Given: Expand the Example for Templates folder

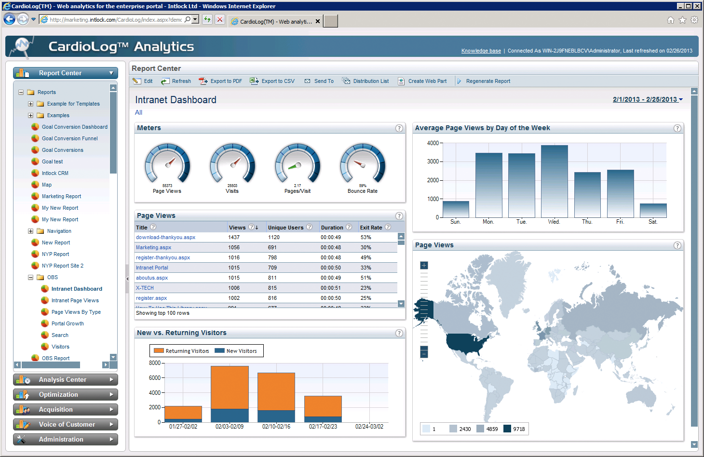Looking at the screenshot, I should pos(30,104).
